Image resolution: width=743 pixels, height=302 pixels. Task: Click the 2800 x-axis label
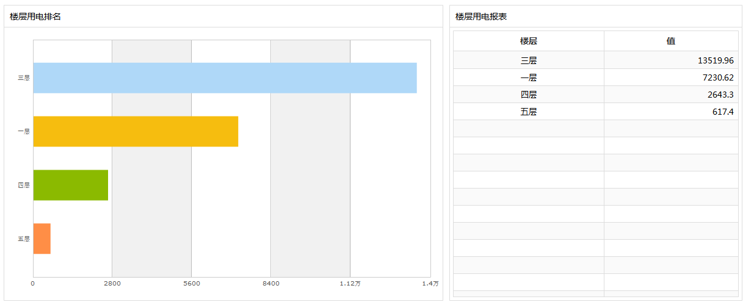[x=112, y=283]
